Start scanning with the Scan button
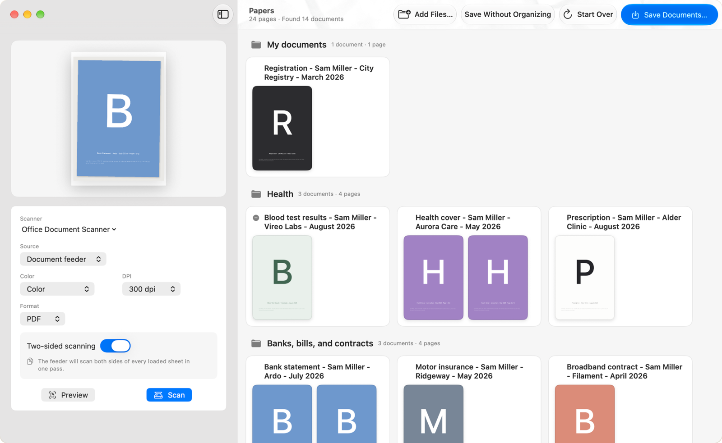 169,395
